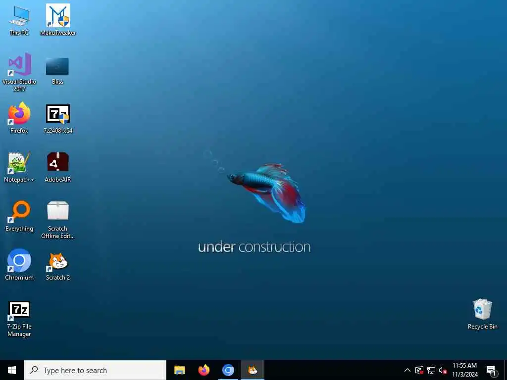The width and height of the screenshot is (507, 380).
Task: Select the Chromium desktop shortcut
Action: coord(19,265)
